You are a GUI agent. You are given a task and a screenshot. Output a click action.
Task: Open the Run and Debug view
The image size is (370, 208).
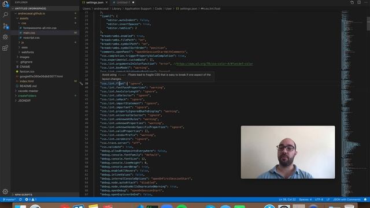coord(5,37)
